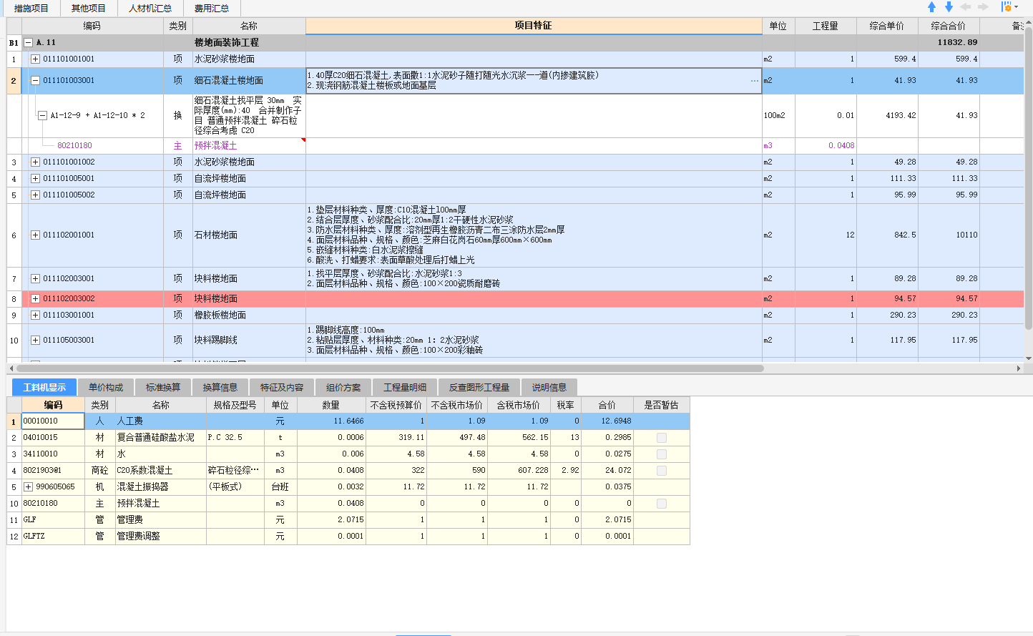Screen dimensions: 1033x636
Task: Click the vertical scrollbar of upper table
Action: point(1029,179)
